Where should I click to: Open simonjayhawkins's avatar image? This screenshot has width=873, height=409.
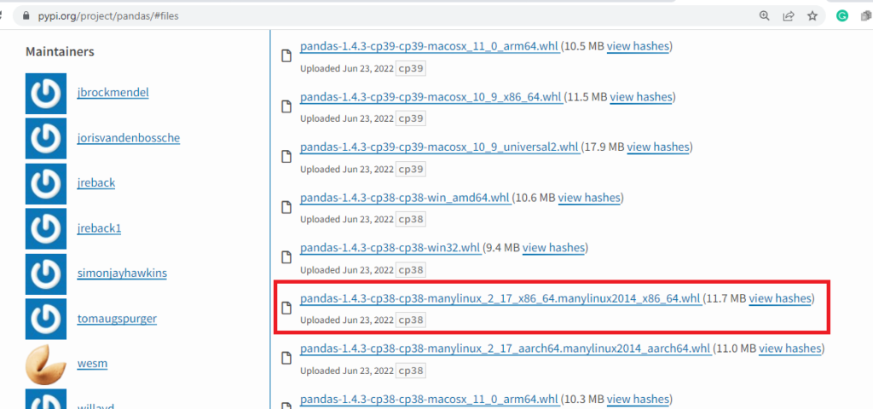[46, 274]
